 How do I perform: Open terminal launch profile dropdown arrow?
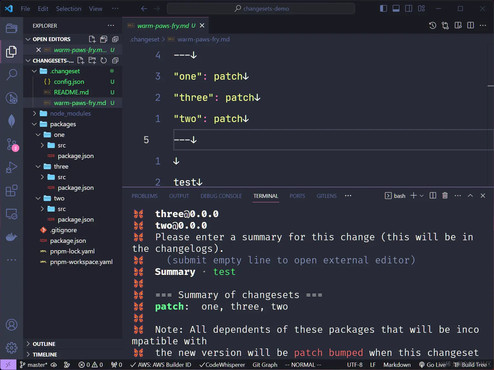click(422, 196)
